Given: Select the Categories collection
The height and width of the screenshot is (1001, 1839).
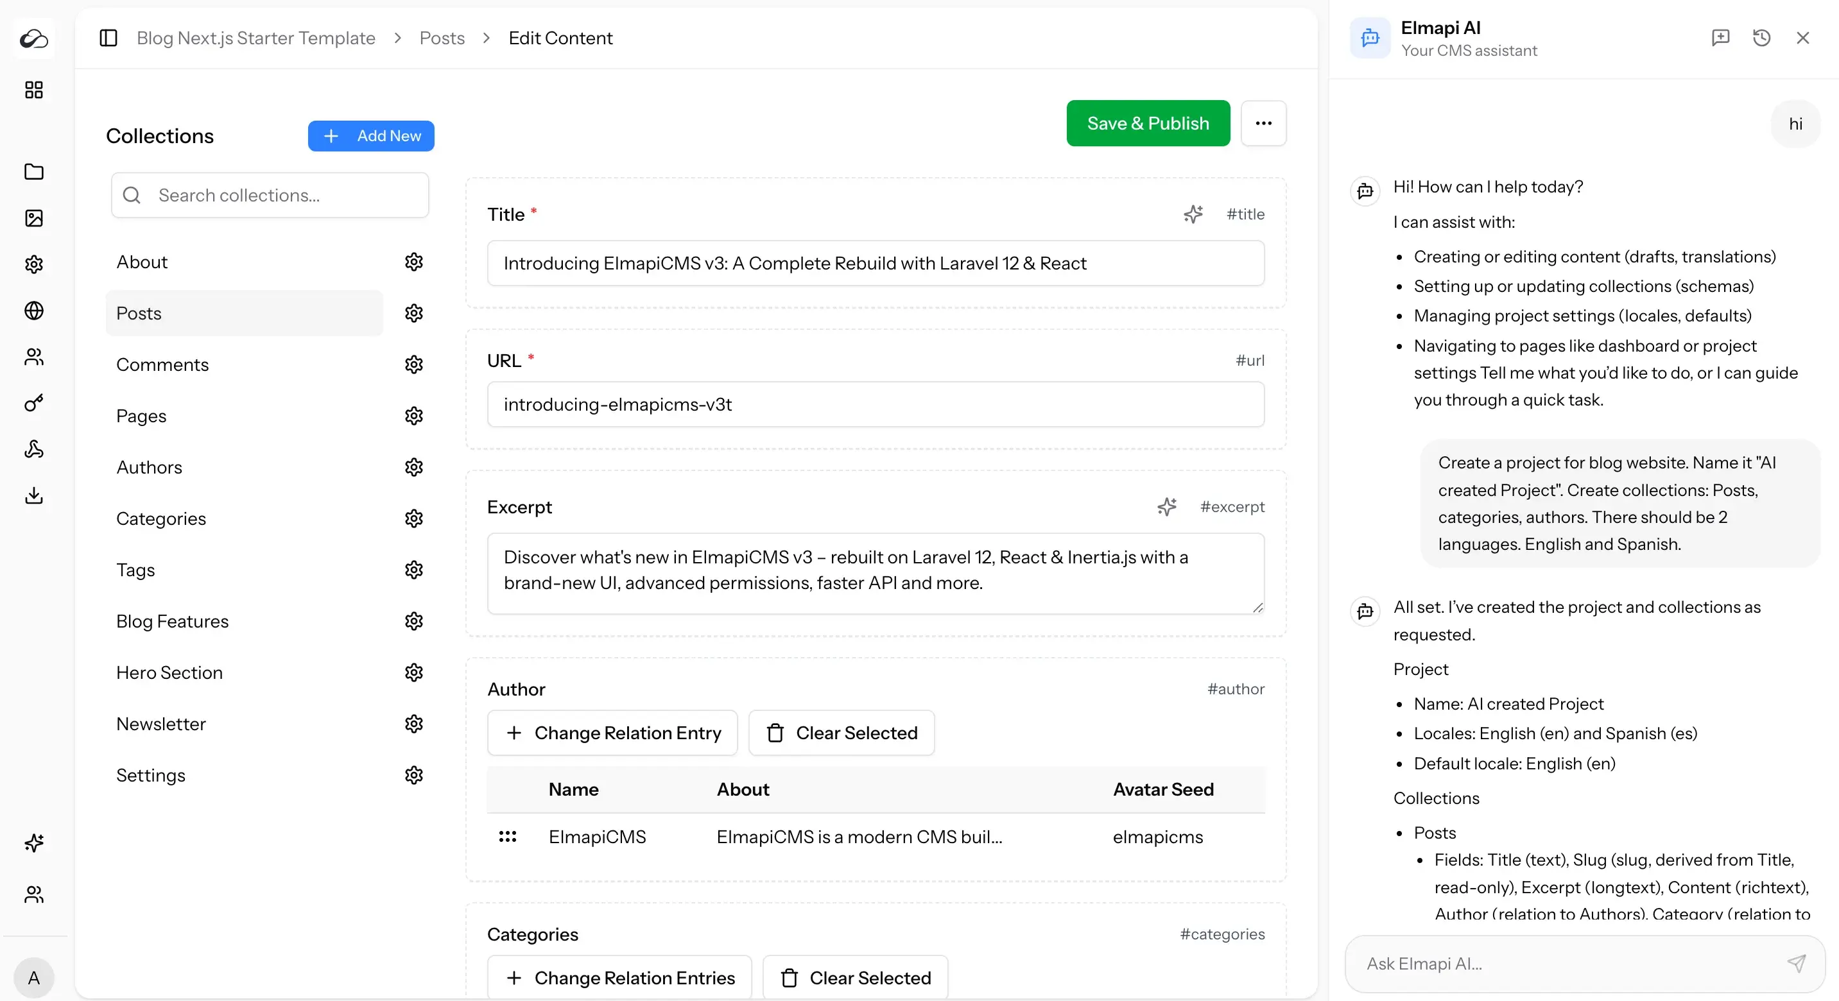Looking at the screenshot, I should (x=244, y=518).
